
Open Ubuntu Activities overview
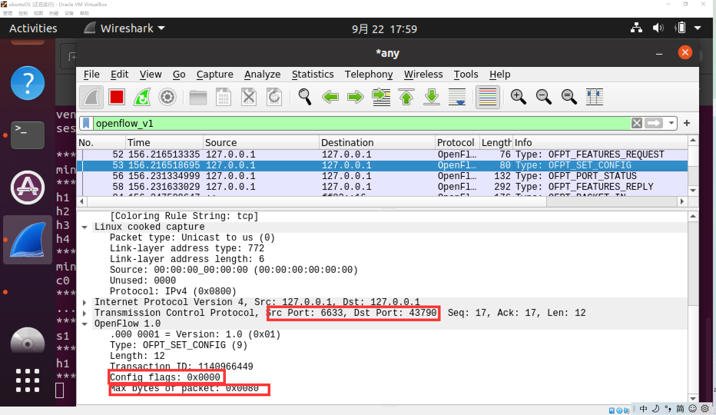coord(33,28)
